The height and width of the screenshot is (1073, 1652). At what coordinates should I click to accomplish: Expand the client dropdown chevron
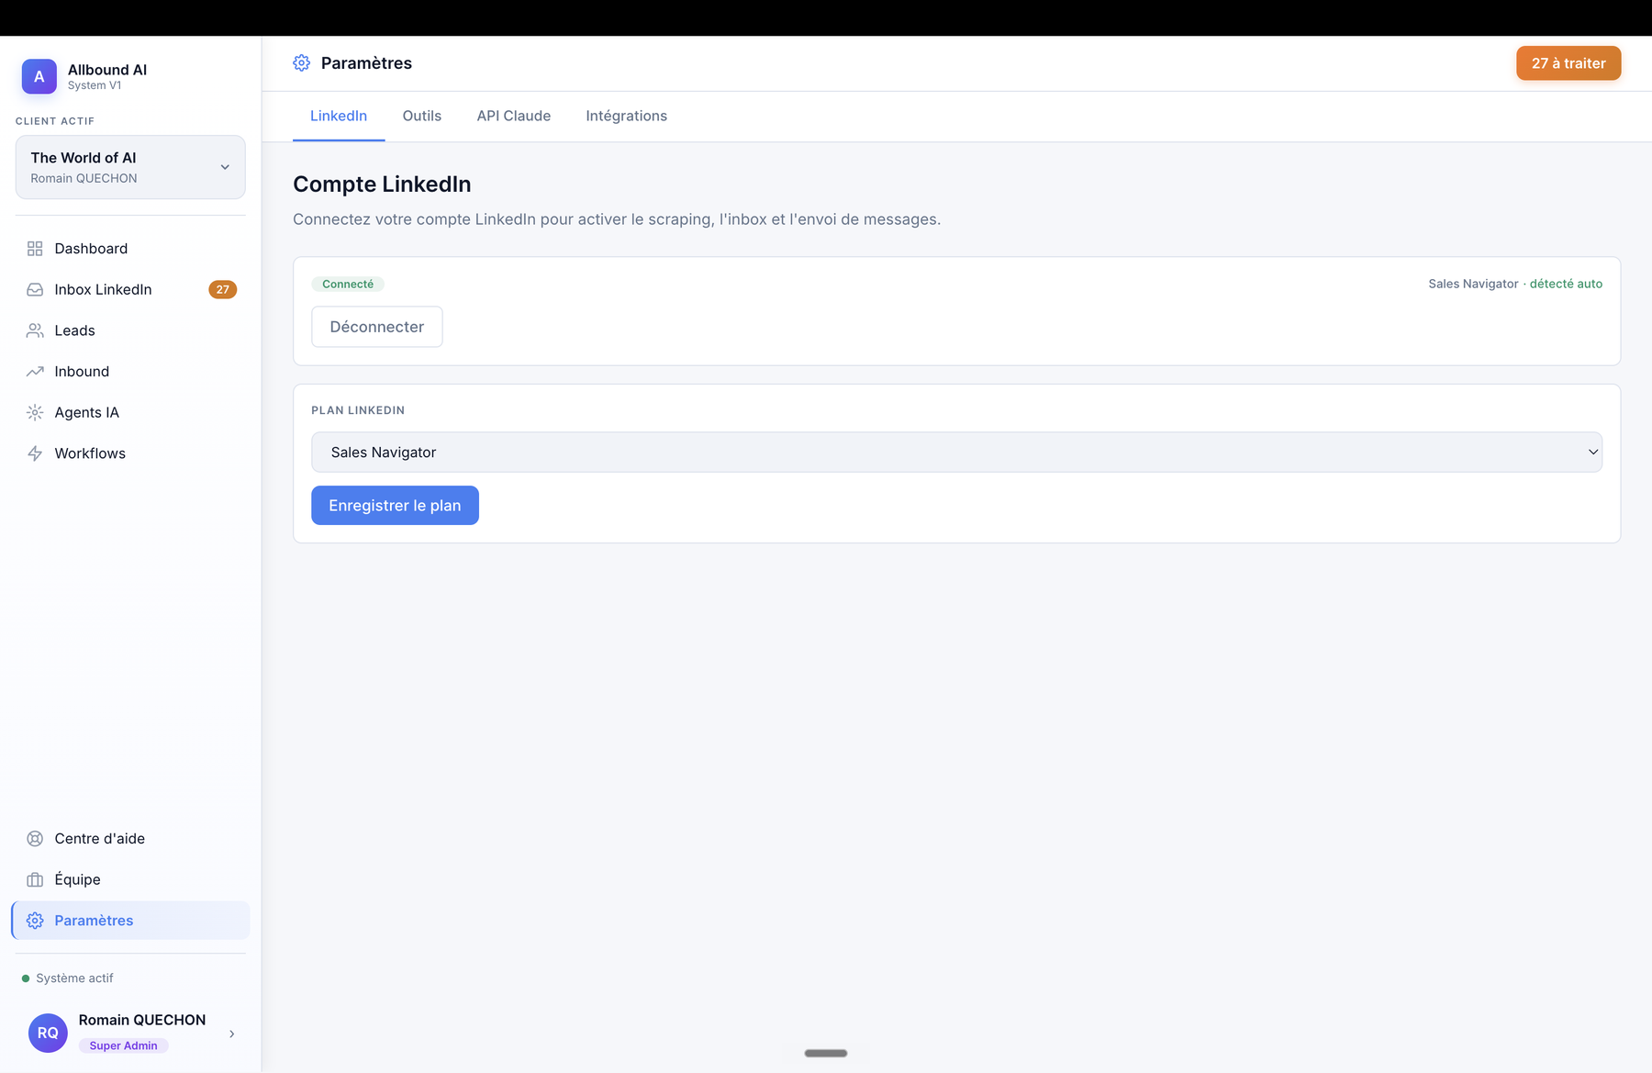[225, 167]
